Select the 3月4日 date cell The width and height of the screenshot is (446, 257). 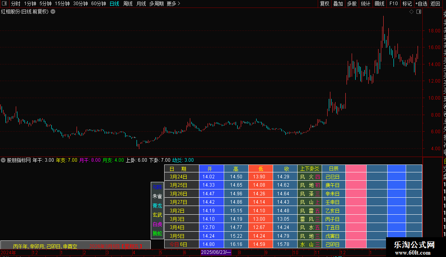point(182,227)
